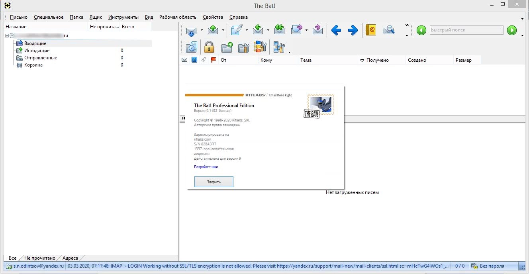
Task: Click the green left arrow beside quick search
Action: [x=421, y=30]
